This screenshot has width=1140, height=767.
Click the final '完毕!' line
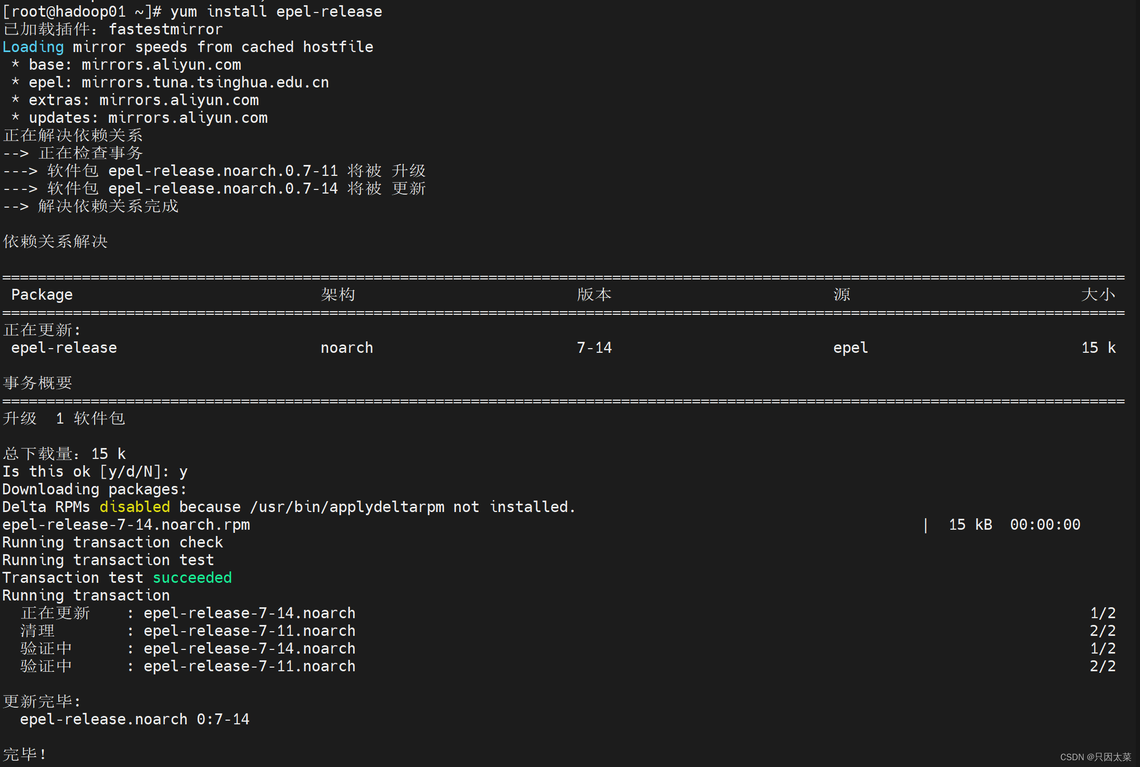point(24,755)
